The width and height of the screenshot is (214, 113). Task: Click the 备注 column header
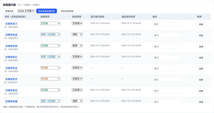point(155,17)
